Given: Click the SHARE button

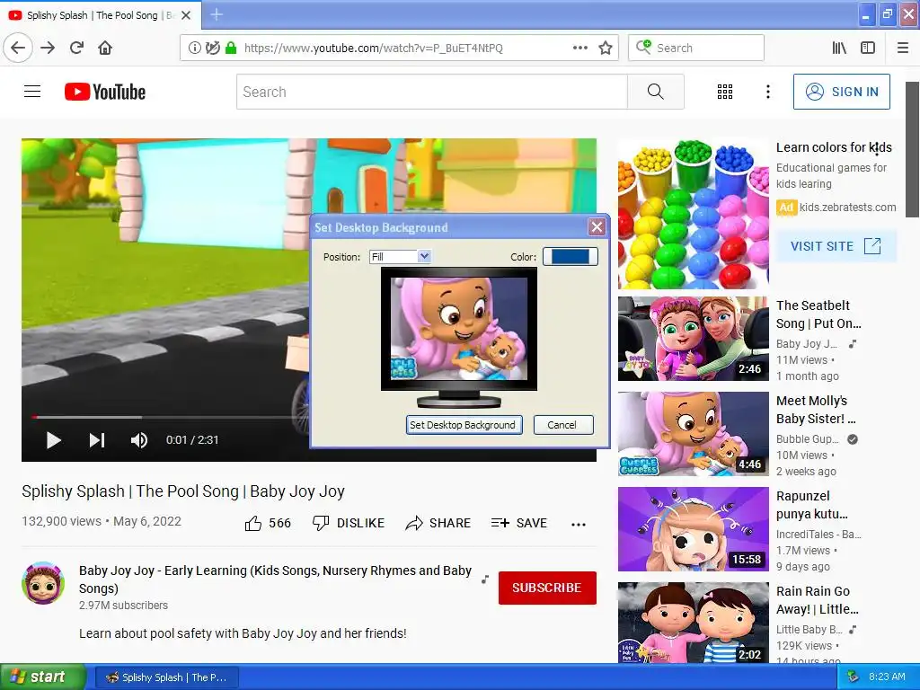Looking at the screenshot, I should (x=438, y=523).
